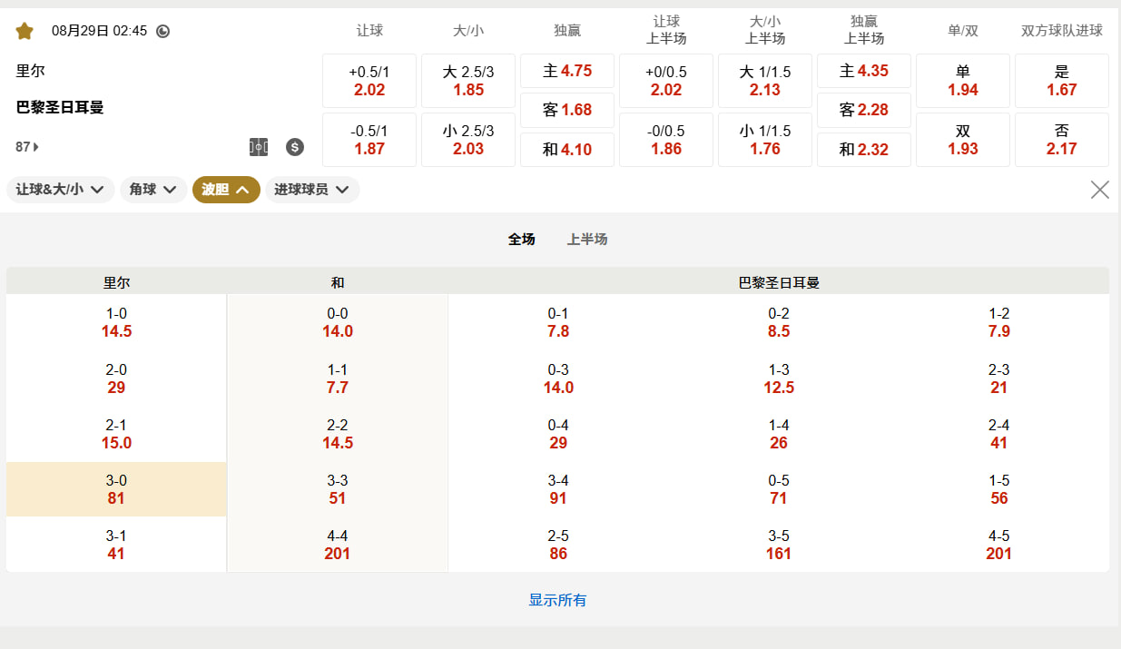Screen dimensions: 1121x649
Task: Choose score 3-4 at 91
Action: [558, 489]
